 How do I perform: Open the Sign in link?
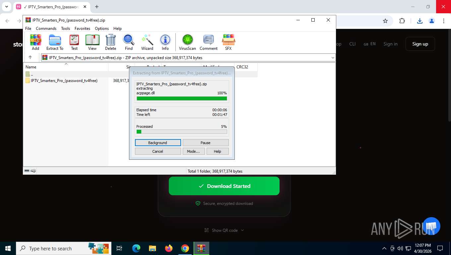point(390,44)
